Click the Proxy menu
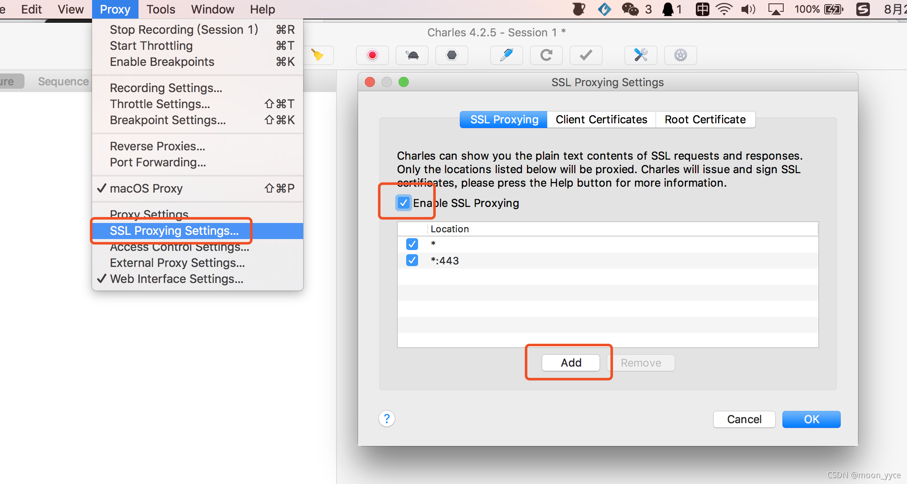This screenshot has width=907, height=484. 115,9
